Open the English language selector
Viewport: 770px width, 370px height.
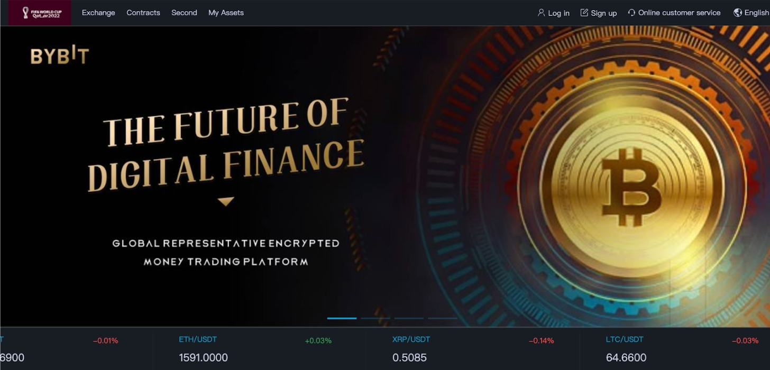pos(756,13)
